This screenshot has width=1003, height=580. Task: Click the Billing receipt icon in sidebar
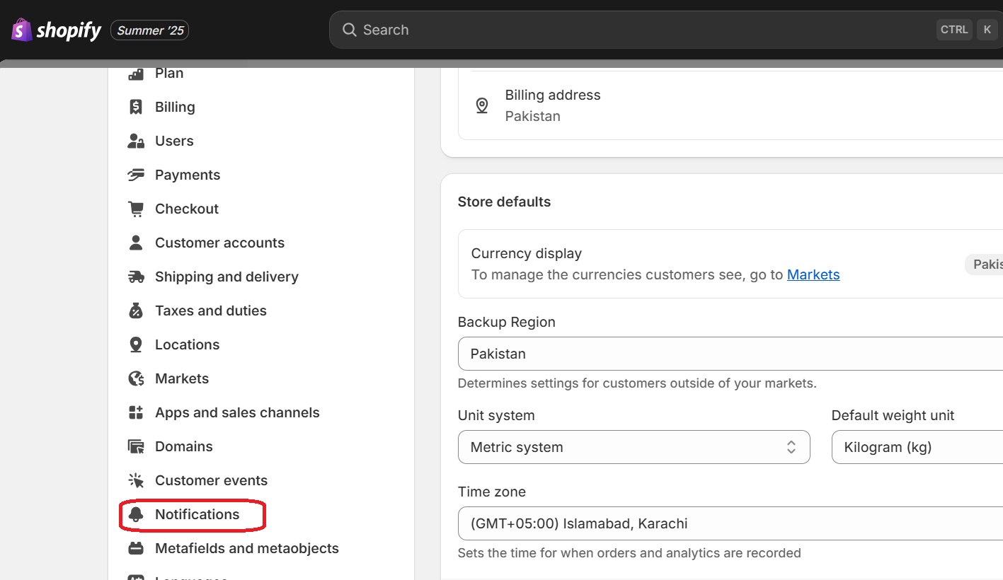pyautogui.click(x=136, y=107)
